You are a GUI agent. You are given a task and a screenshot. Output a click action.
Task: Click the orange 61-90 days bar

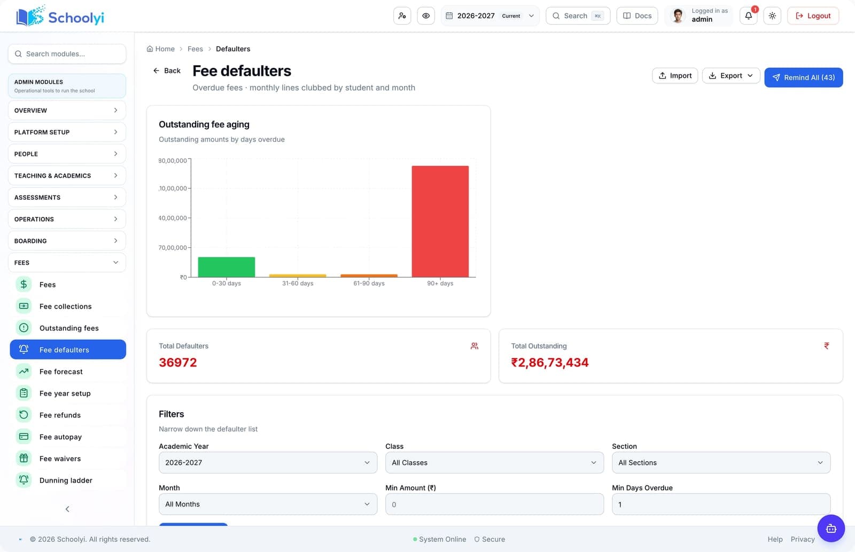click(369, 275)
